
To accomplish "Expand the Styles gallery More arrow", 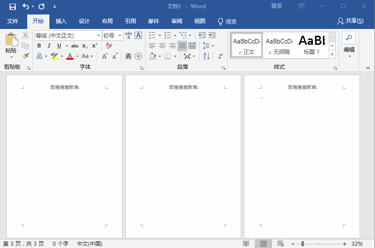I will [332, 55].
